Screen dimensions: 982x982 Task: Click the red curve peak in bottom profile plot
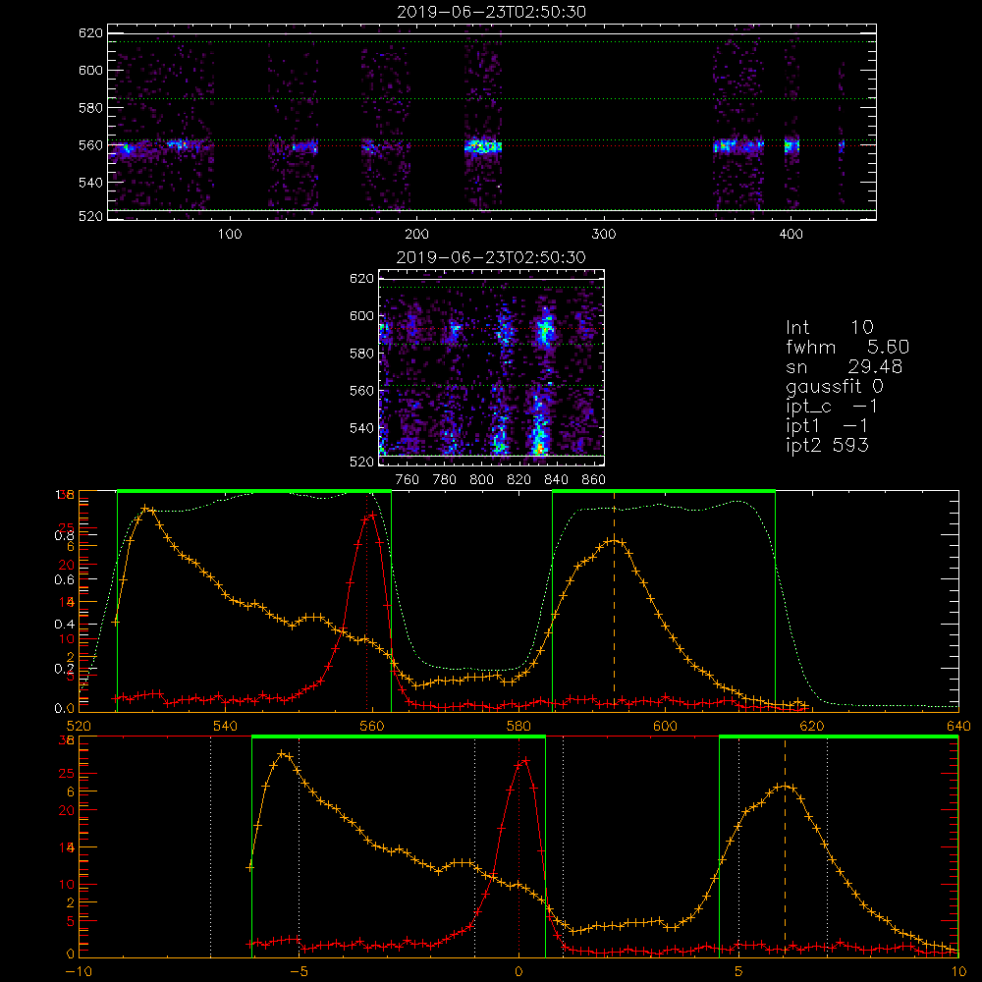click(x=524, y=760)
